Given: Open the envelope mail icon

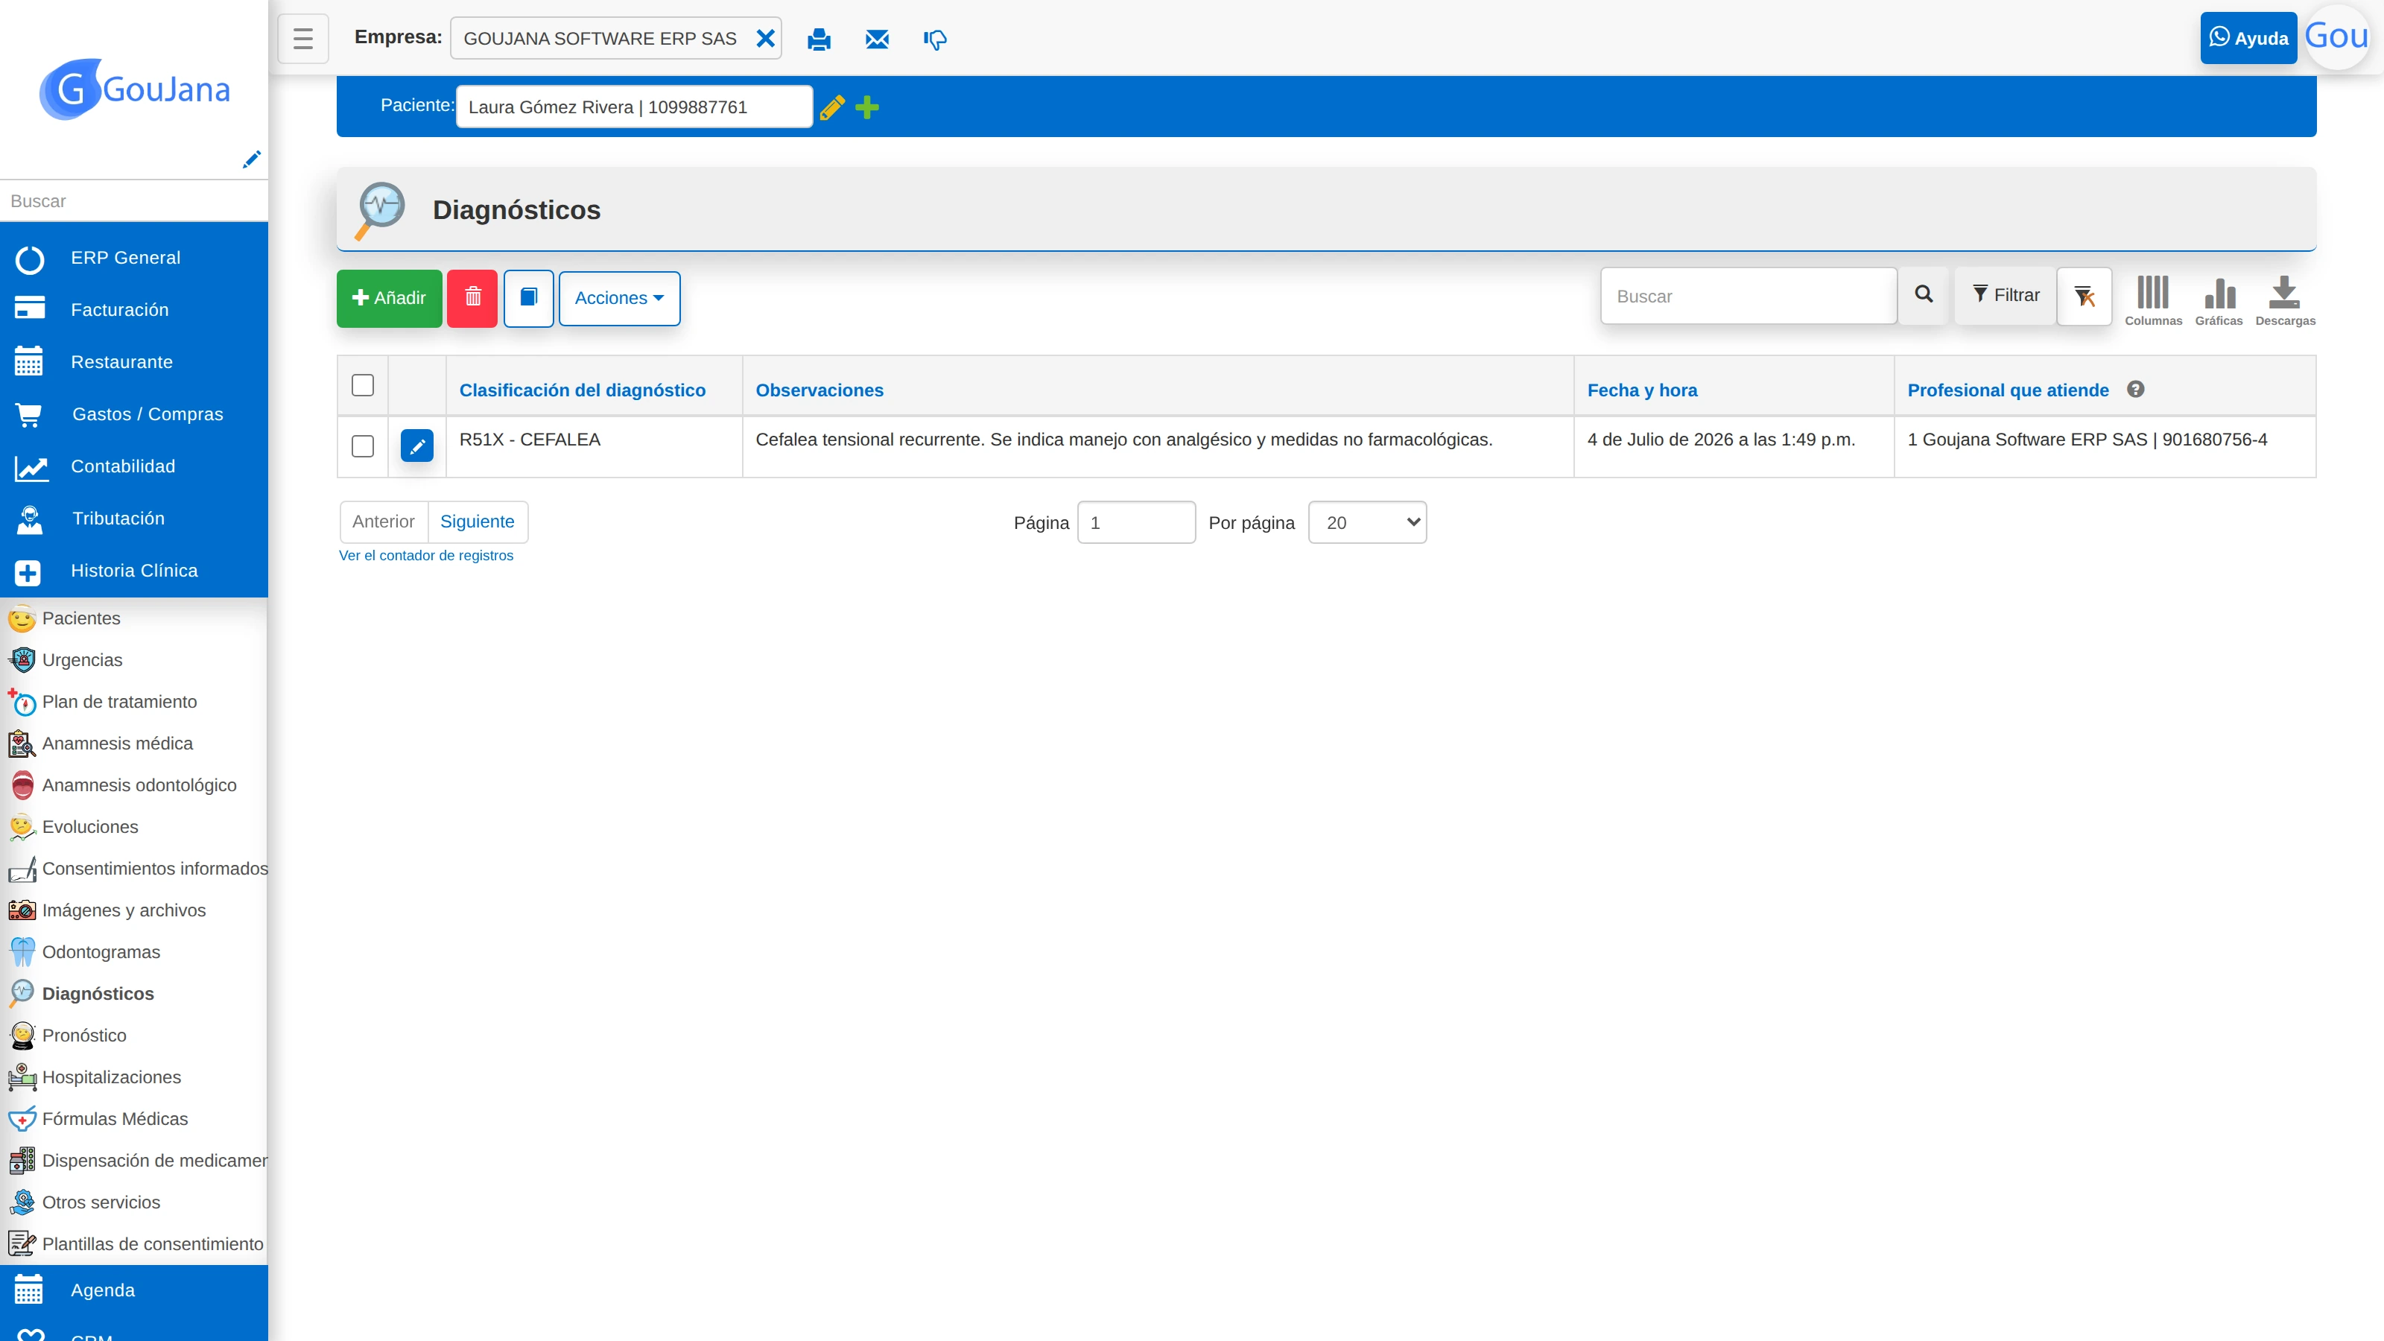Looking at the screenshot, I should click(x=876, y=39).
